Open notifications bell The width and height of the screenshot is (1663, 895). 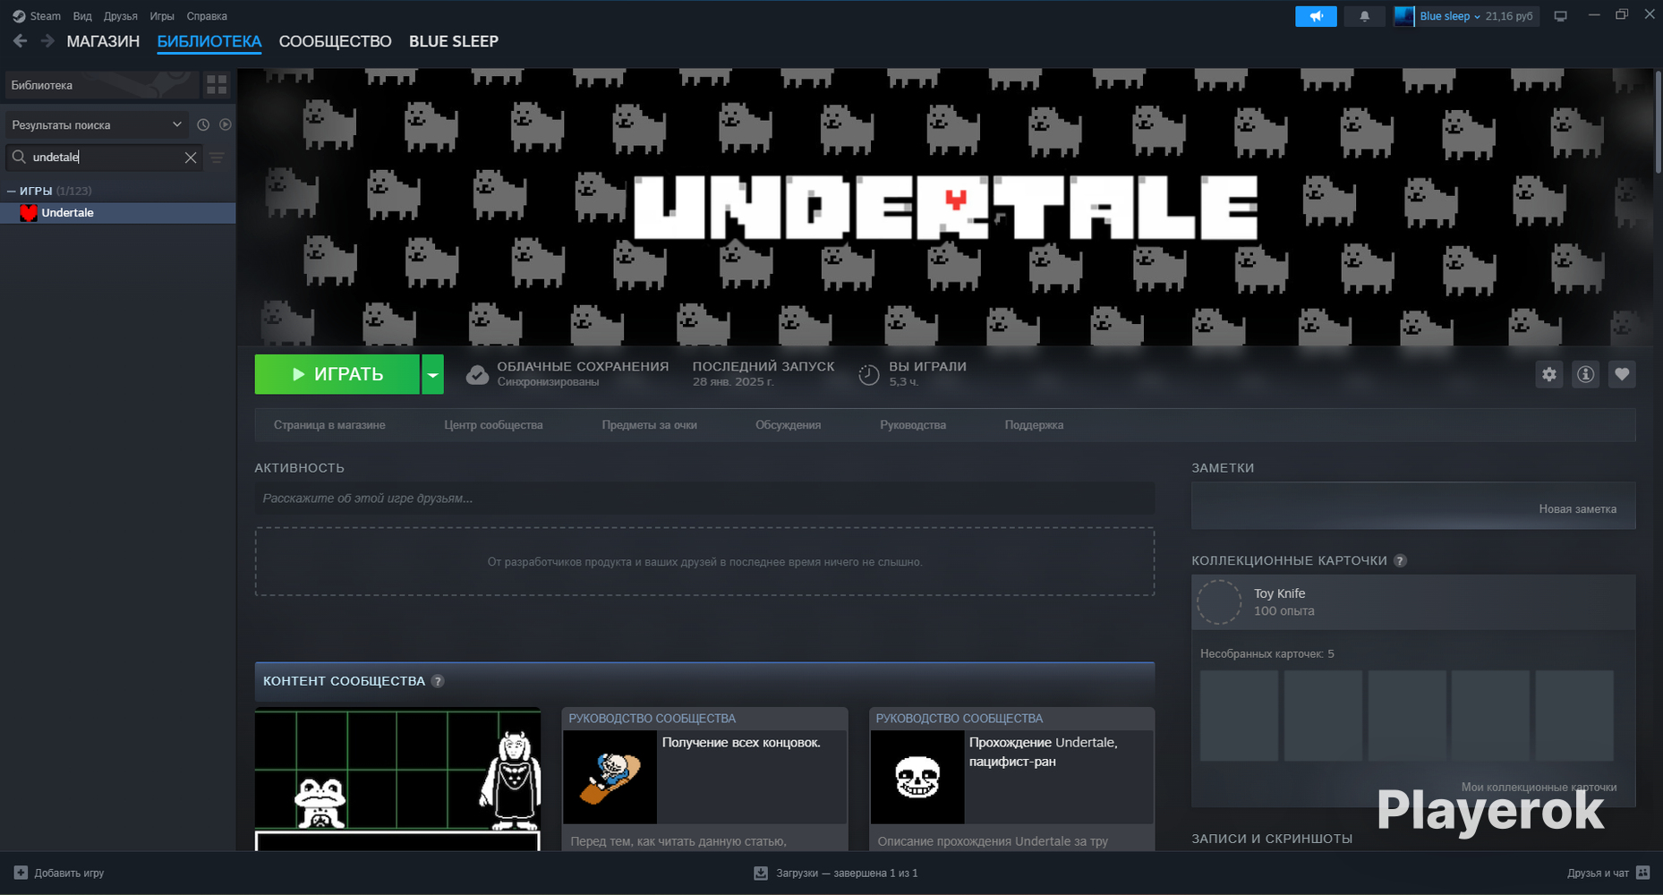click(x=1365, y=16)
